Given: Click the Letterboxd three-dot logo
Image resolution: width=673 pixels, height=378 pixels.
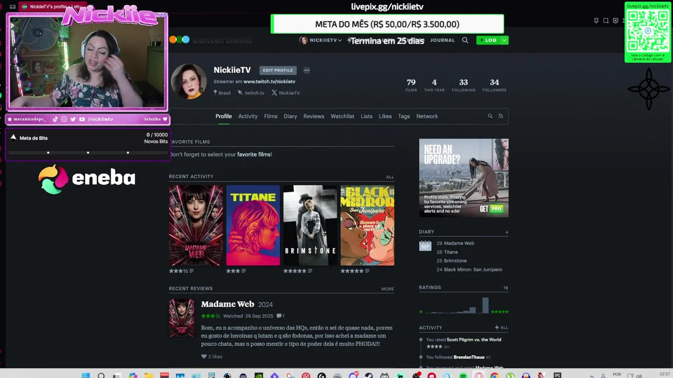Looking at the screenshot, I should [179, 39].
